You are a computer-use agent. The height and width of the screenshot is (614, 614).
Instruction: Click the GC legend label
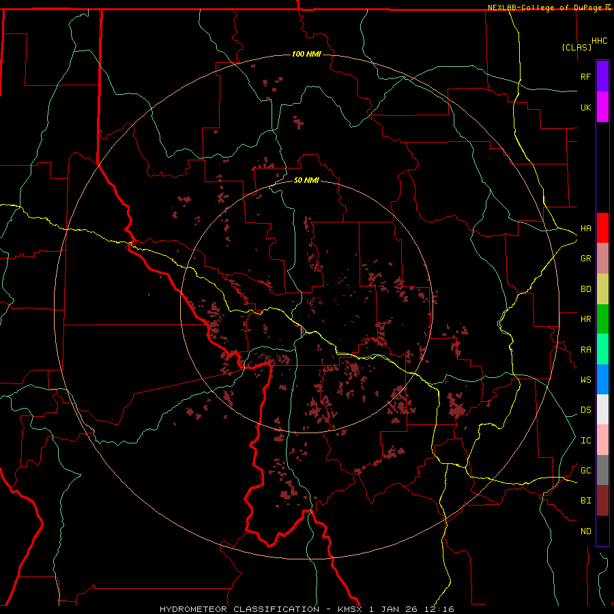(585, 471)
